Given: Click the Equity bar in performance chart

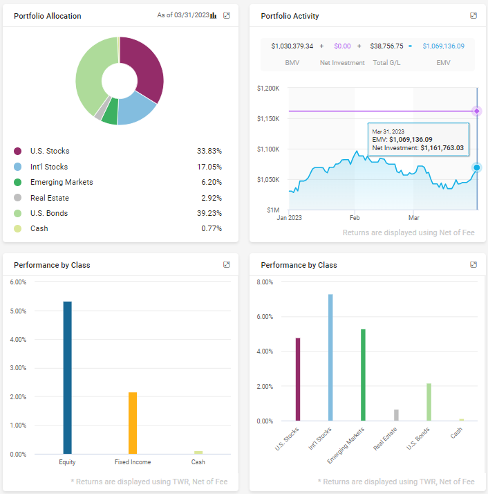Looking at the screenshot, I should pos(67,378).
